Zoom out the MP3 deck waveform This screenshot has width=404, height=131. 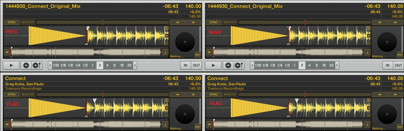(167, 43)
